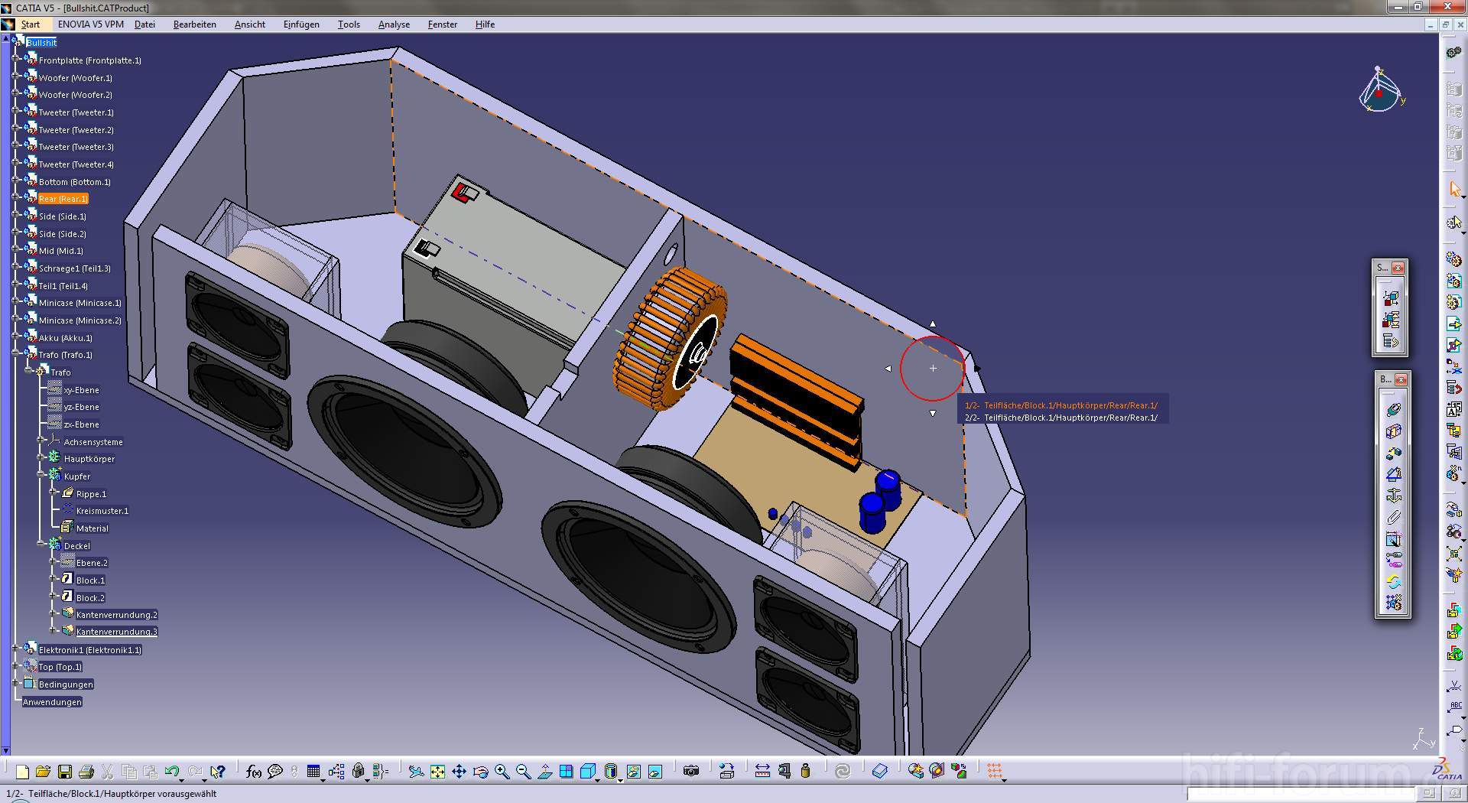This screenshot has height=803, width=1468.
Task: Click the Coincidence Constraint icon
Action: point(1394,409)
